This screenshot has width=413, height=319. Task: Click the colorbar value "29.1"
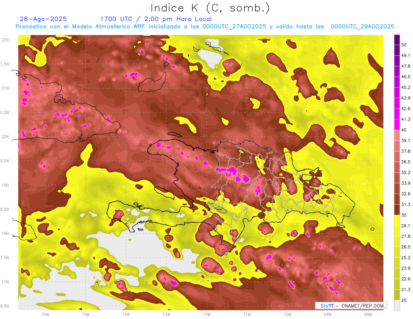tap(406, 226)
